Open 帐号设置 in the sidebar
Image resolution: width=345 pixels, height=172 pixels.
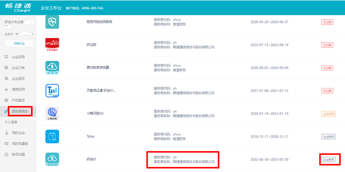(x=18, y=154)
